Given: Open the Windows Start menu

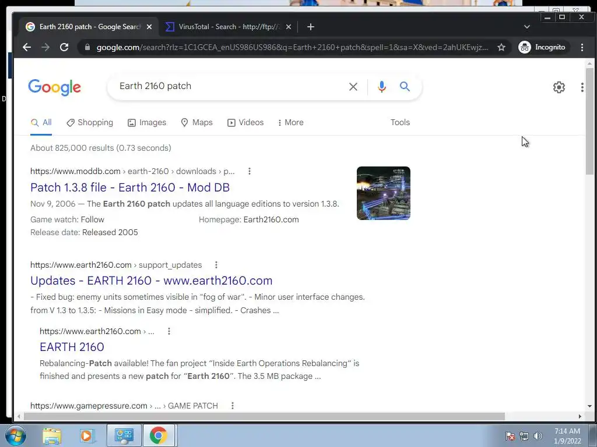Looking at the screenshot, I should click(15, 435).
